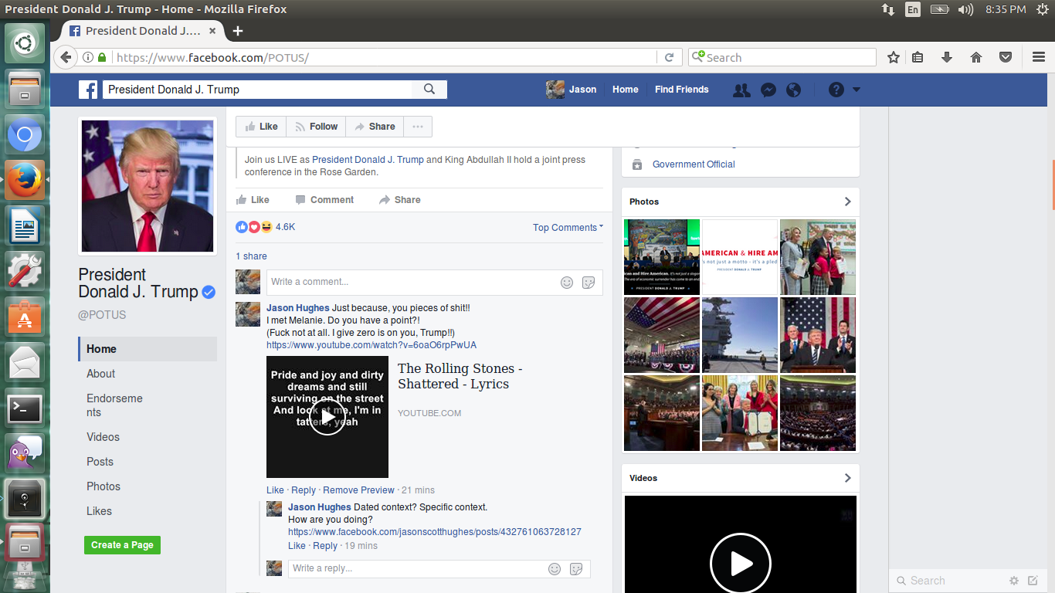The height and width of the screenshot is (593, 1055).
Task: Open the Notifications globe icon
Action: (793, 90)
